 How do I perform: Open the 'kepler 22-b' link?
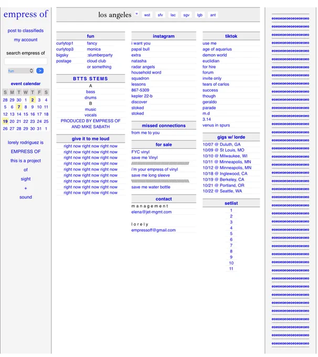[x=142, y=96]
